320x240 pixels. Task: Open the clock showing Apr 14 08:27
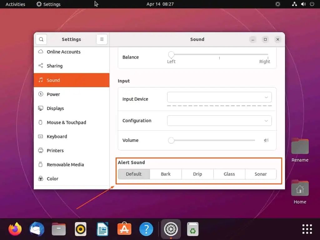pyautogui.click(x=160, y=4)
